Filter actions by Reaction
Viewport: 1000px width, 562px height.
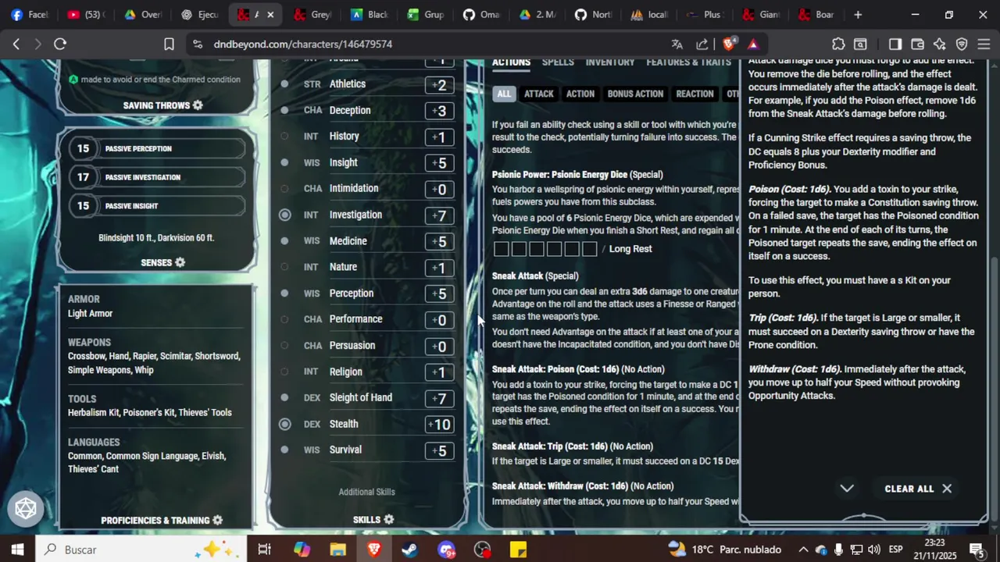coord(695,94)
